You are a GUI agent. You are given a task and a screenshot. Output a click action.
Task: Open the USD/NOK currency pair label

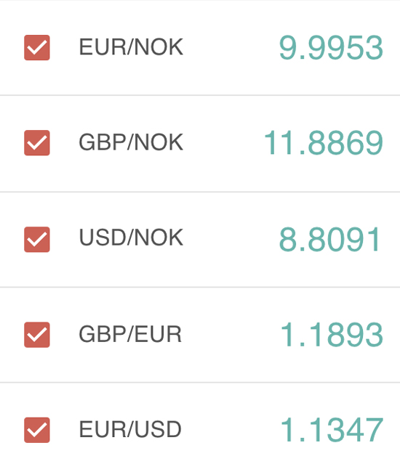point(131,237)
